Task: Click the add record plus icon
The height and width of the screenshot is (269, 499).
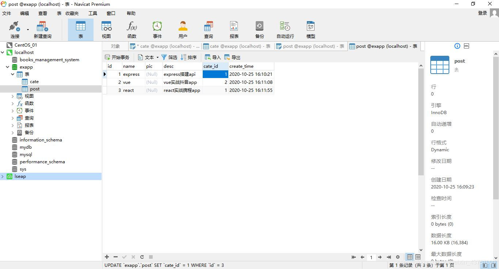Action: coord(107,257)
